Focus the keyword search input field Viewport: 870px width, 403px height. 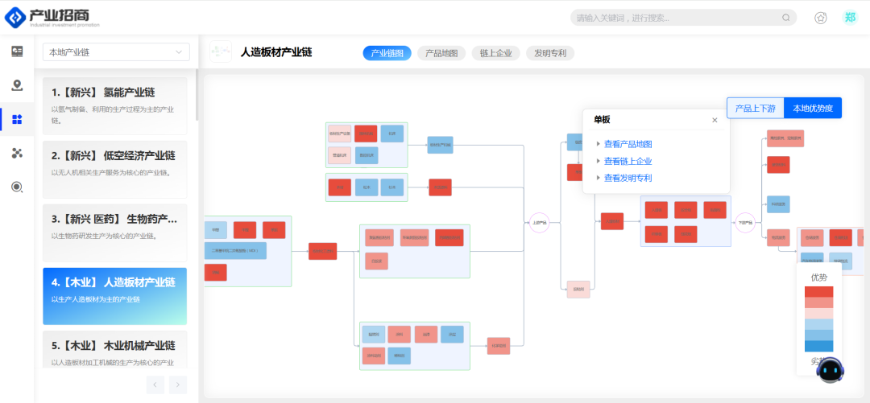(677, 18)
